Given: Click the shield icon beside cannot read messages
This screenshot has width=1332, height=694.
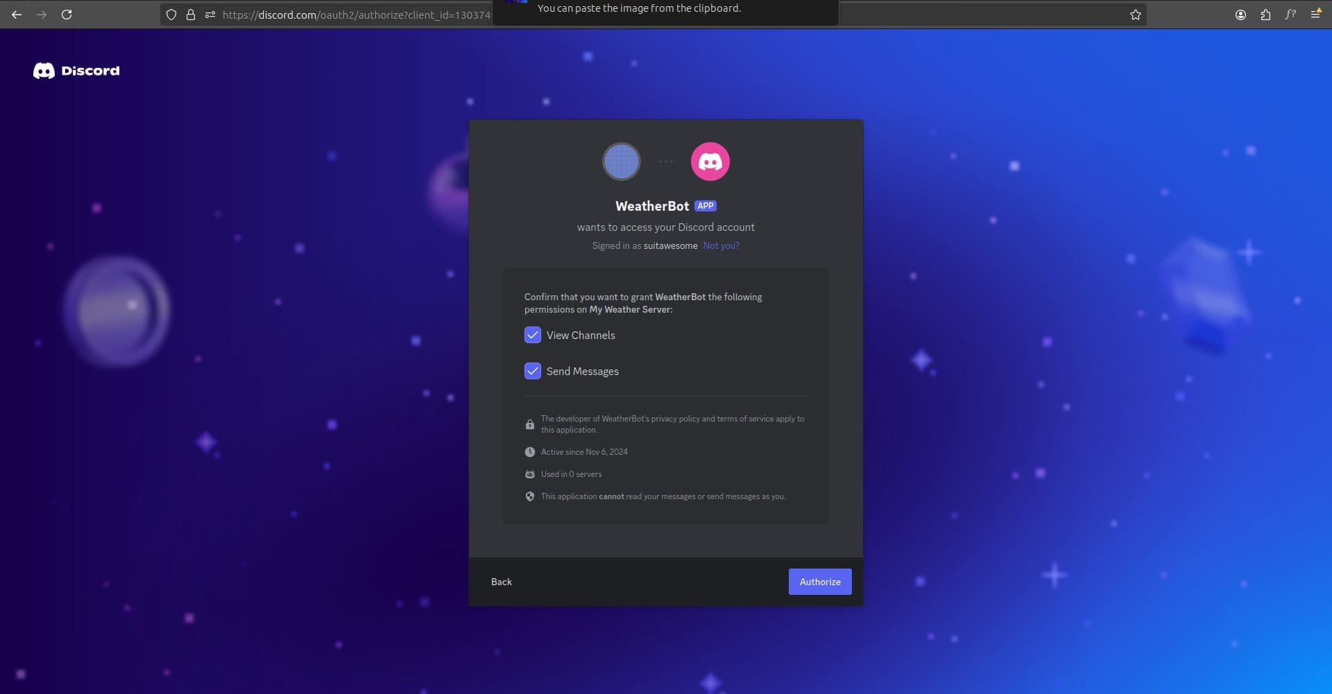Looking at the screenshot, I should tap(530, 496).
